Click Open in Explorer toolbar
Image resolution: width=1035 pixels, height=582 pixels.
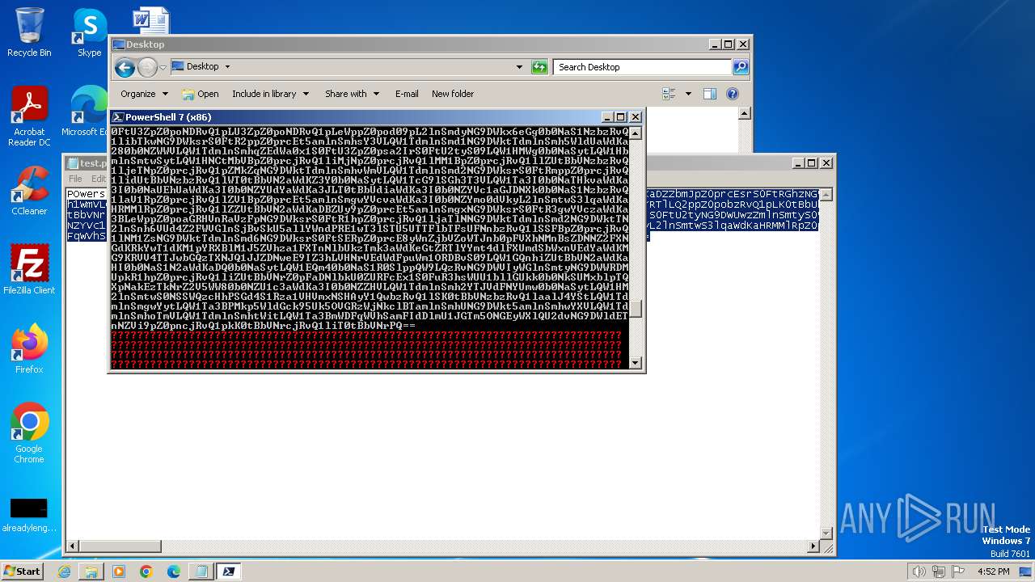click(x=201, y=94)
